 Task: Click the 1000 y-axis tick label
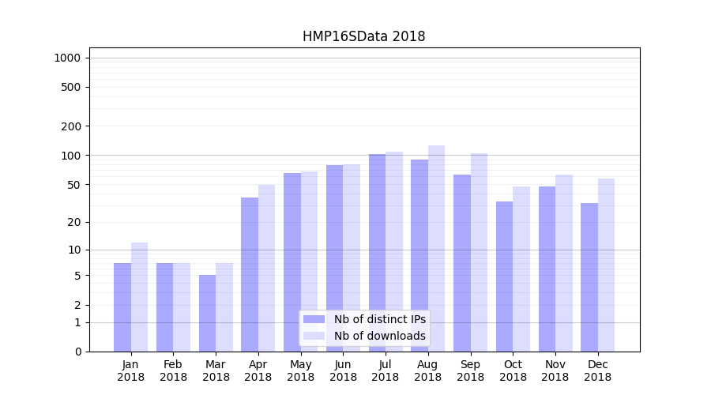67,58
